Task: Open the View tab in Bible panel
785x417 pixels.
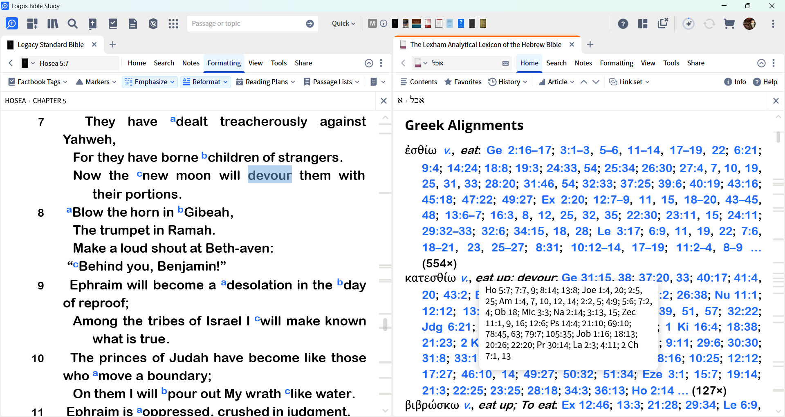Action: [x=256, y=63]
